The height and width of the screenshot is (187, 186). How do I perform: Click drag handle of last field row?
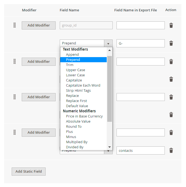tap(15, 132)
